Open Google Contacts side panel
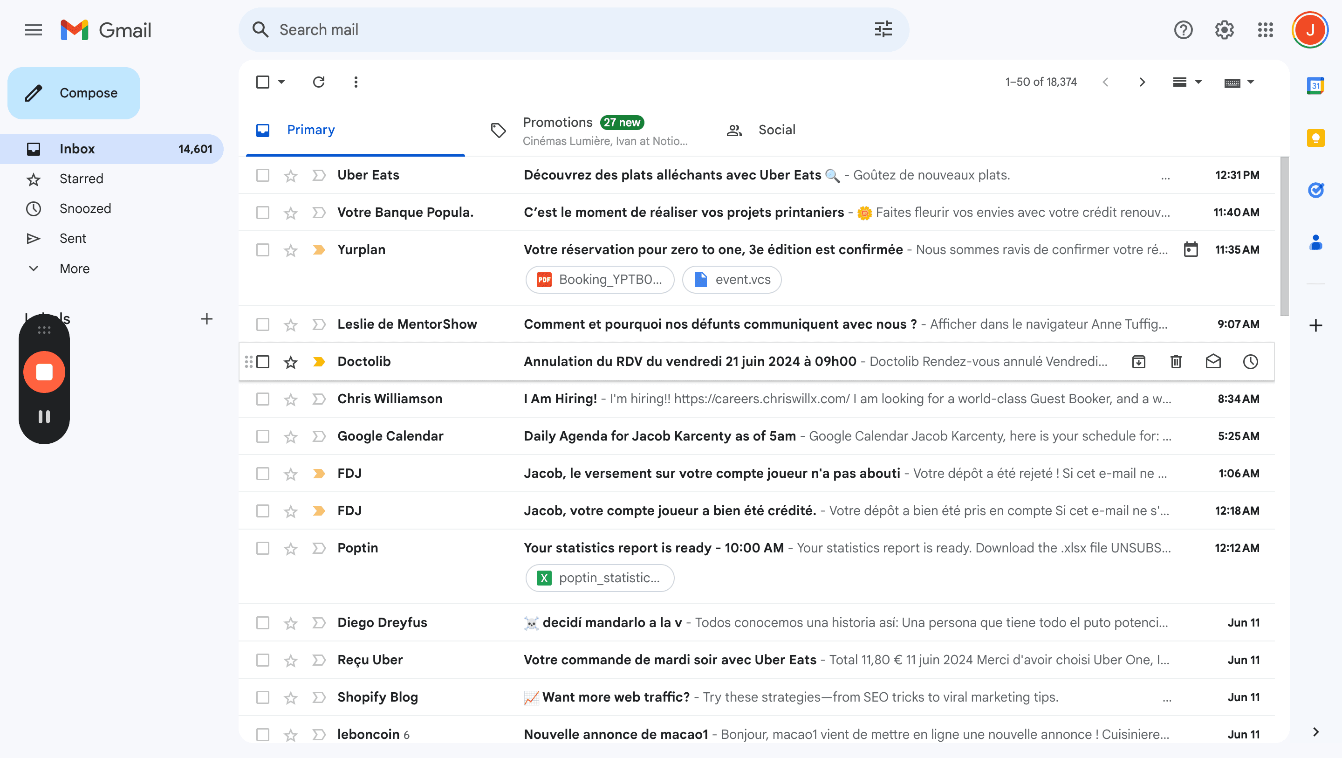The image size is (1342, 758). (x=1315, y=242)
